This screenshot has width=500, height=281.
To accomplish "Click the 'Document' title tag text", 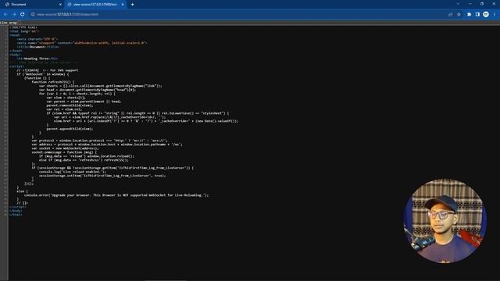I will tap(37, 47).
